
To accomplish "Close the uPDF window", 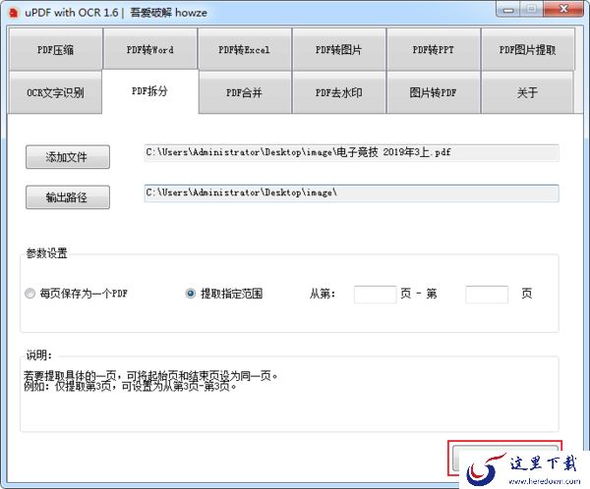I will [563, 10].
